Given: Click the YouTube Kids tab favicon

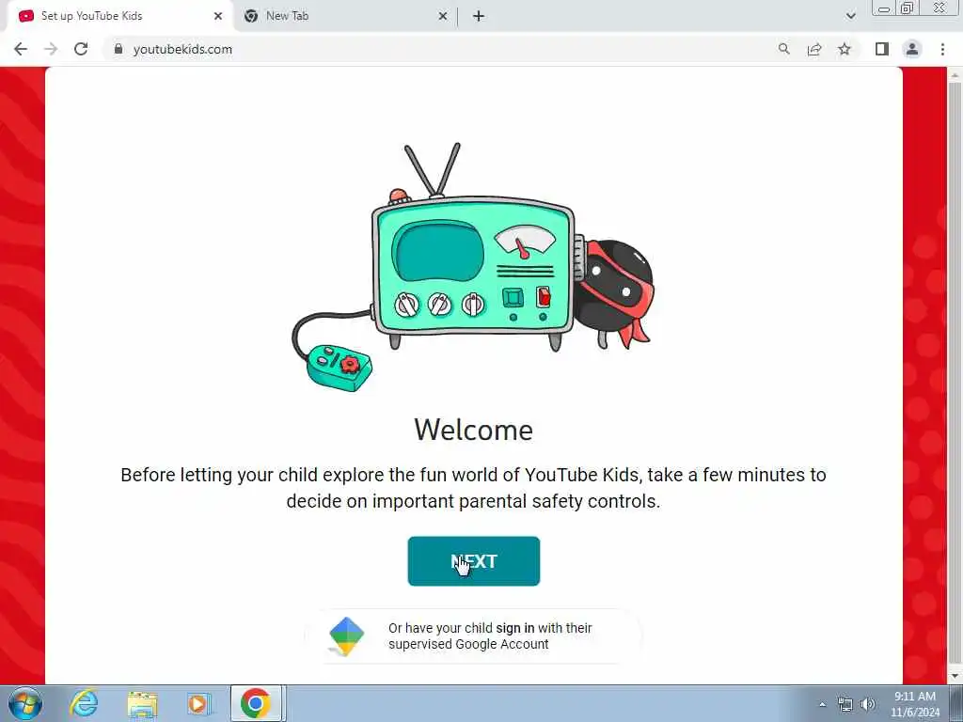Looking at the screenshot, I should click(x=25, y=16).
